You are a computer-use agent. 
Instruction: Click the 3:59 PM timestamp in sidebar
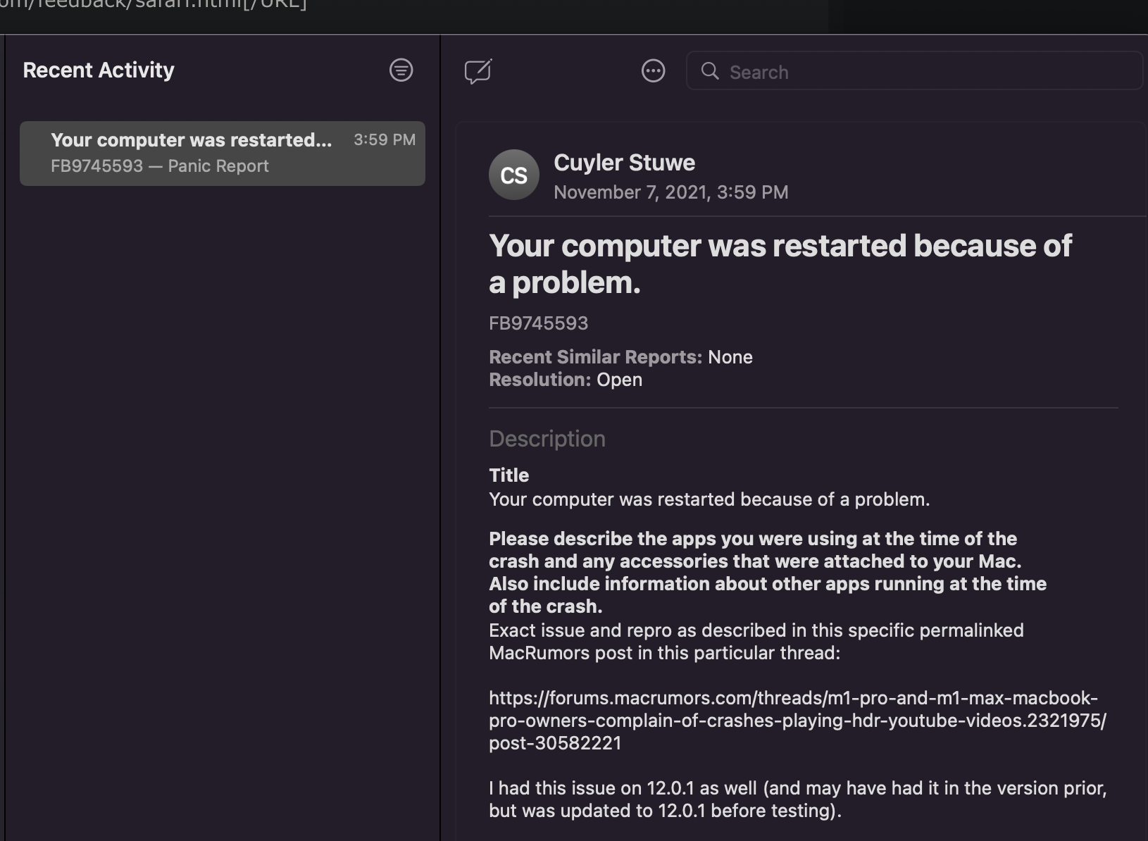[384, 139]
